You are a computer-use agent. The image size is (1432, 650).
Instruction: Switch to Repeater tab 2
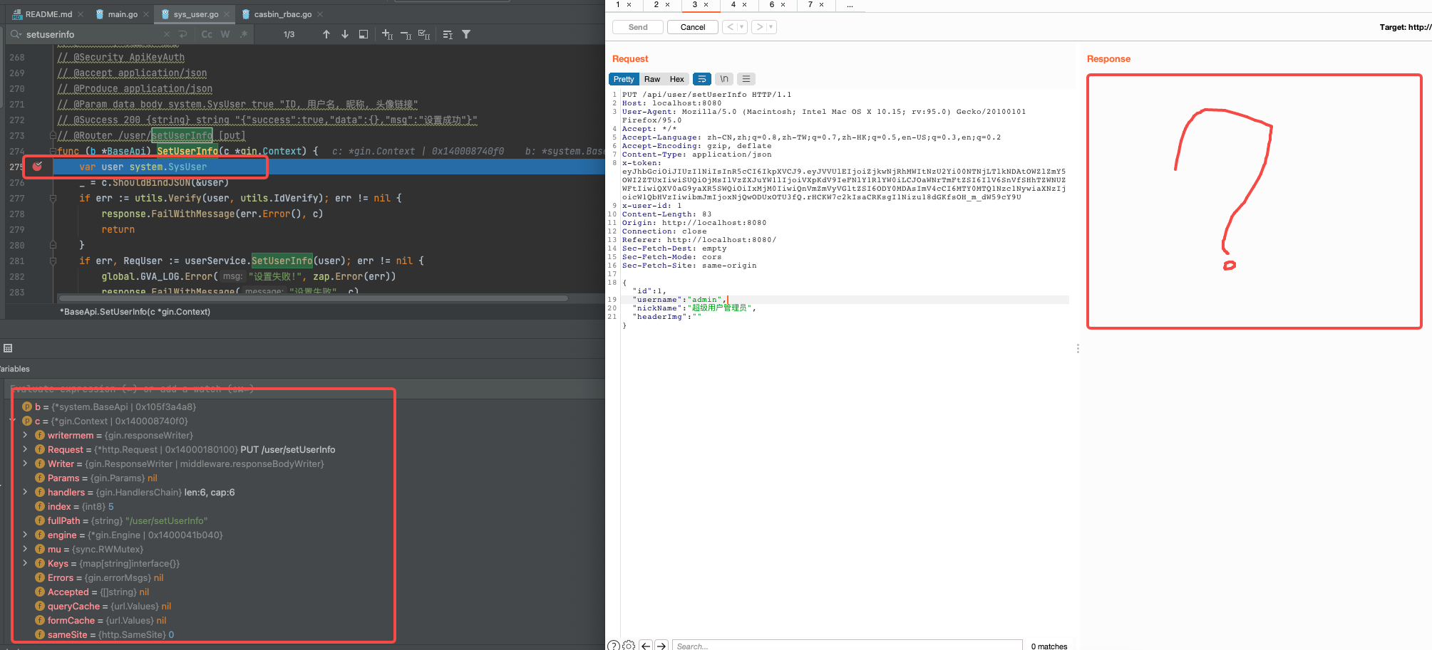pos(656,5)
